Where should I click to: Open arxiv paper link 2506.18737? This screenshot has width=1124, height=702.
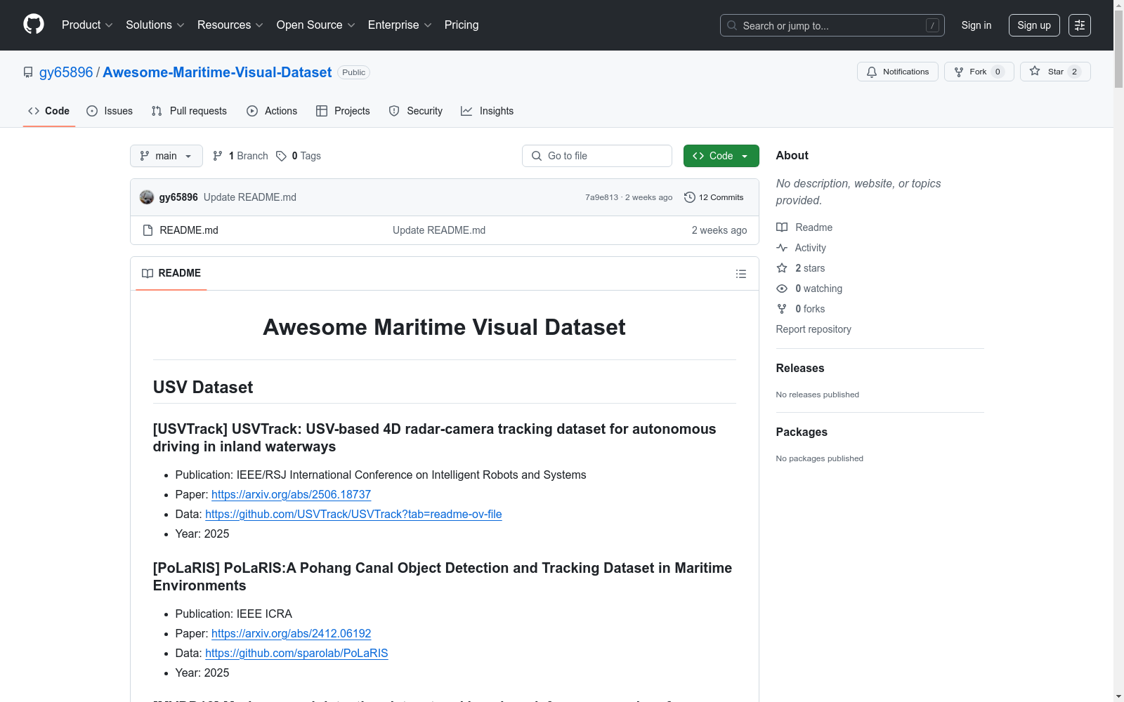coord(291,494)
